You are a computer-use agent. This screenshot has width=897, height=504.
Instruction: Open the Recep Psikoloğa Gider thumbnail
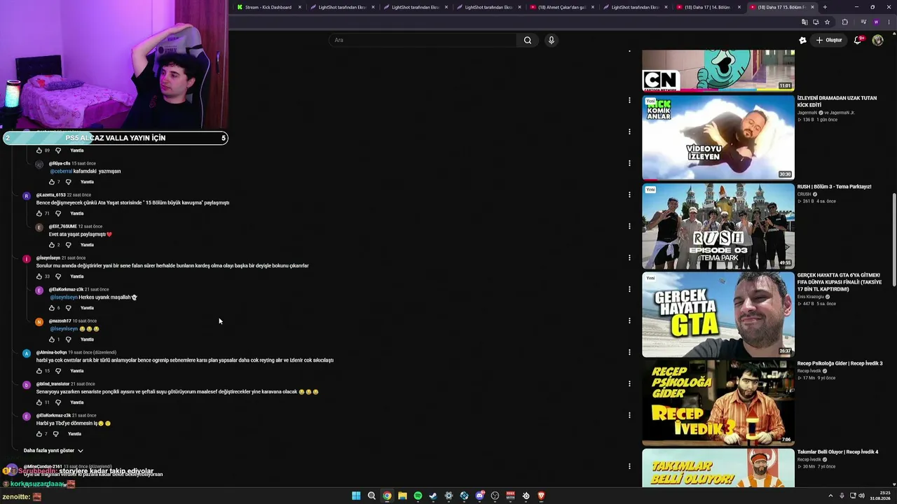coord(718,402)
